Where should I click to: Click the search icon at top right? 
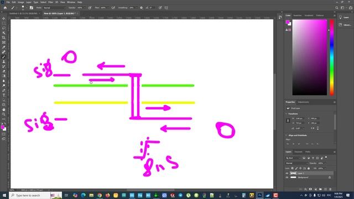337,8
